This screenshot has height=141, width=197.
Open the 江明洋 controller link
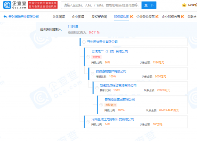73,26
